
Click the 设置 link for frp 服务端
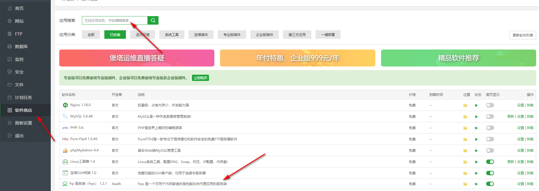520,184
